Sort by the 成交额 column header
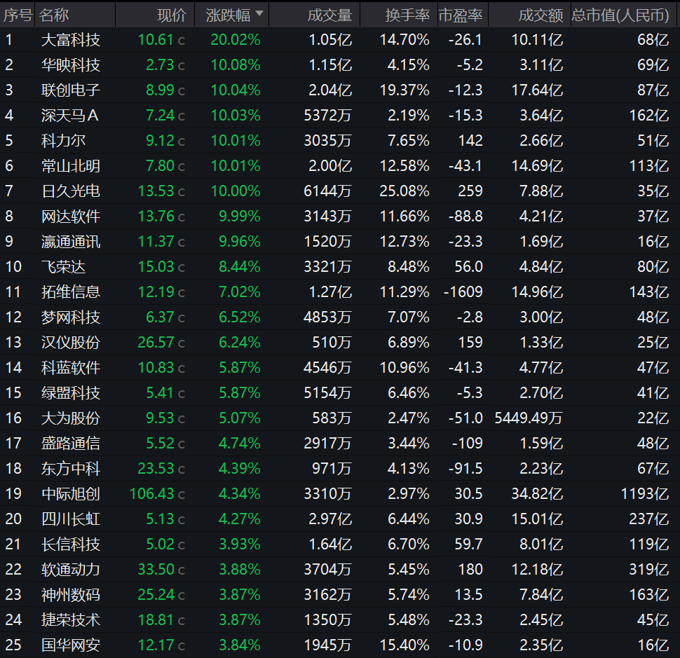 click(540, 15)
